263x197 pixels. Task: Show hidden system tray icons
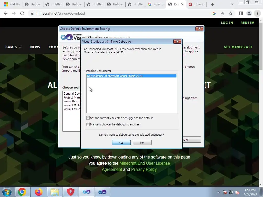coord(218,192)
